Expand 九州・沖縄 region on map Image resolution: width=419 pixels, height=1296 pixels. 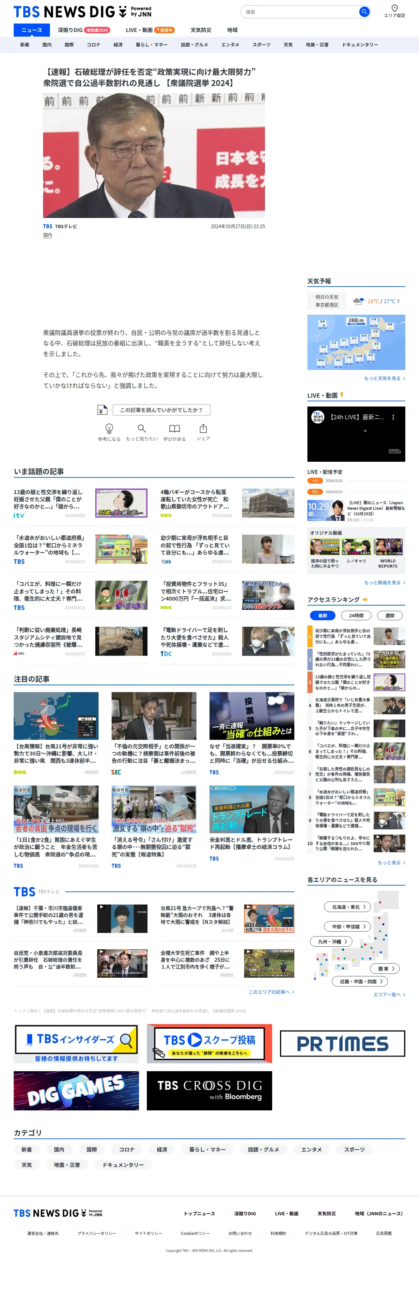(x=332, y=941)
